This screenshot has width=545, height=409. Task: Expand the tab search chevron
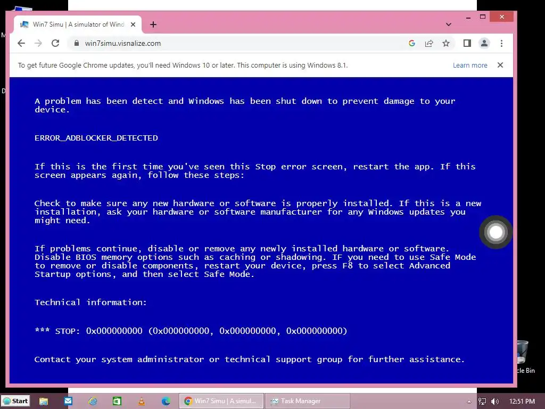[448, 24]
